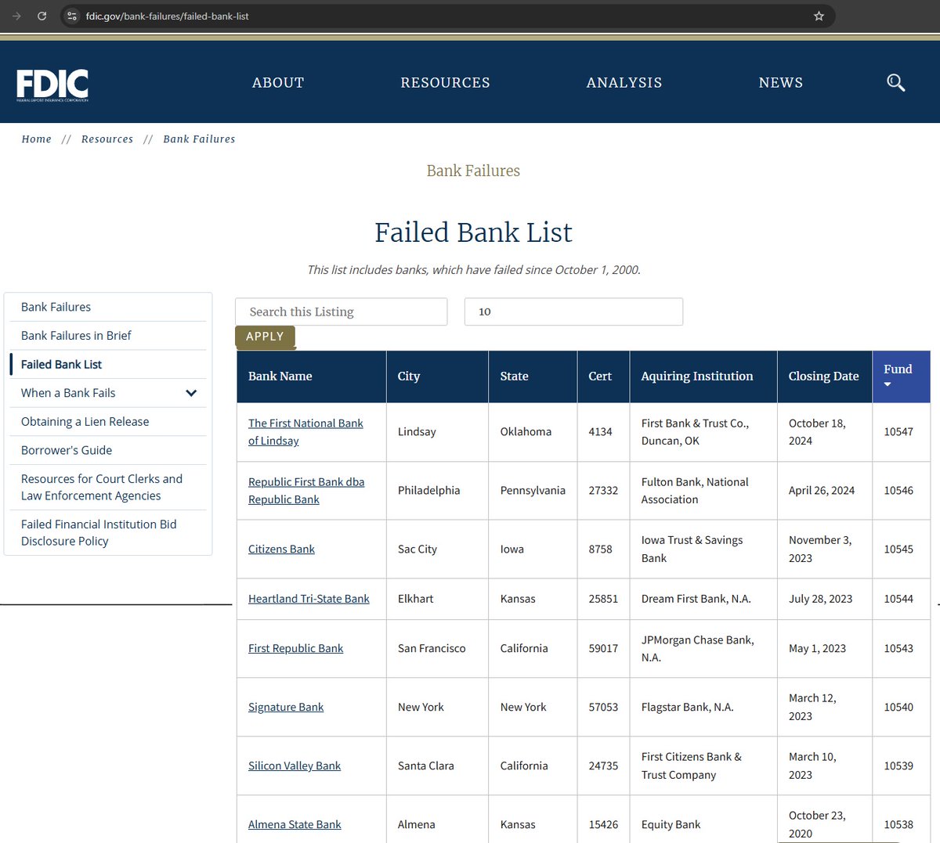
Task: Go to Resources breadcrumb
Action: 107,139
